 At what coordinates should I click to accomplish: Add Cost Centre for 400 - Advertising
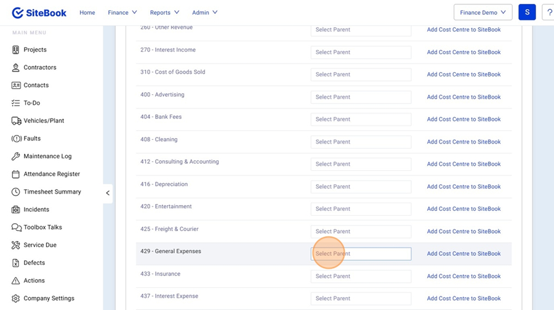[464, 97]
